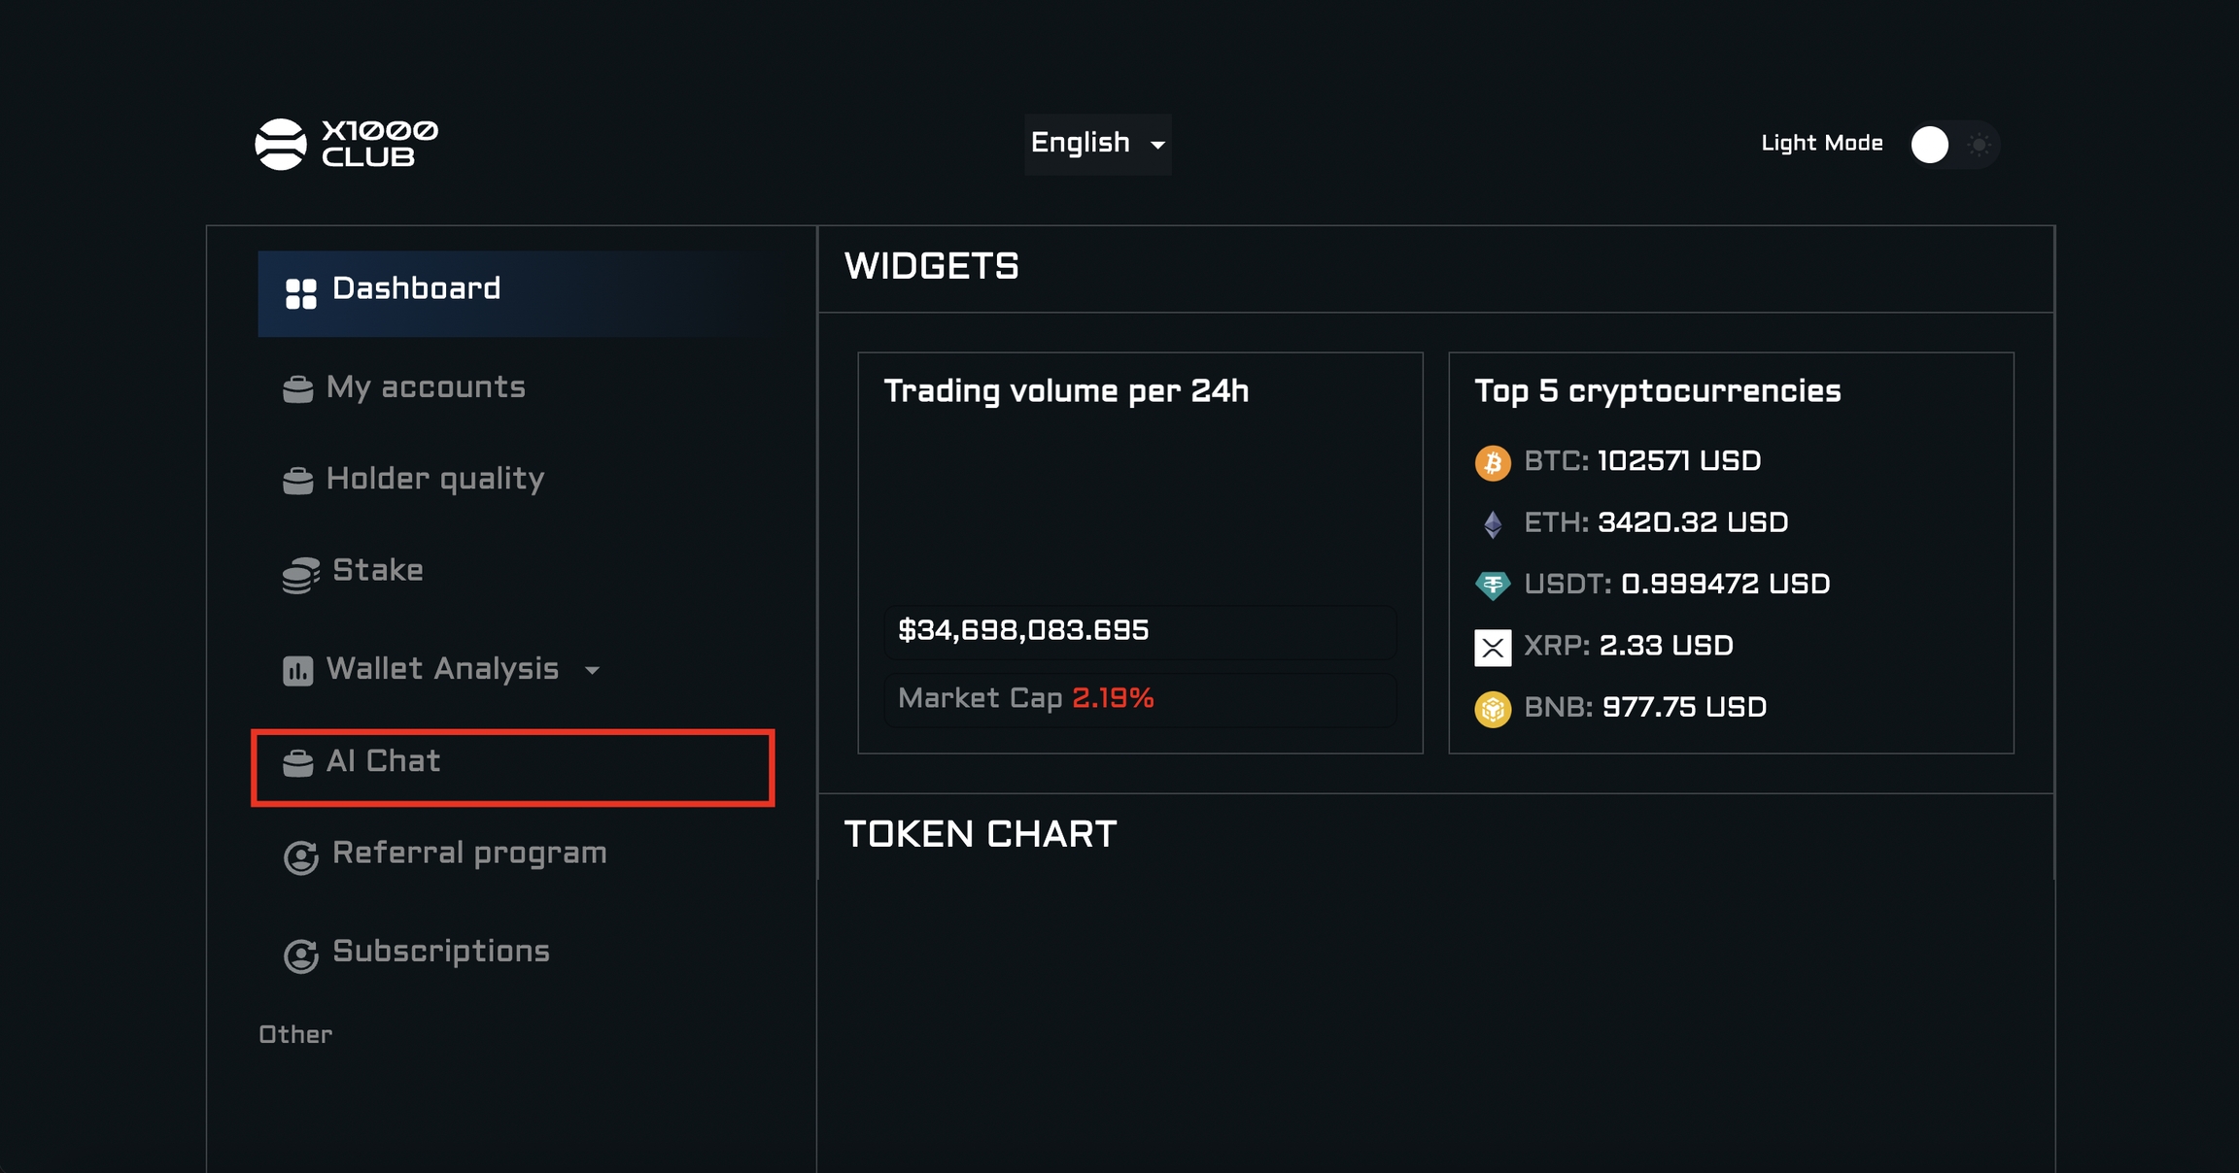The width and height of the screenshot is (2239, 1173).
Task: Select the Dashboard menu item
Action: click(x=415, y=289)
